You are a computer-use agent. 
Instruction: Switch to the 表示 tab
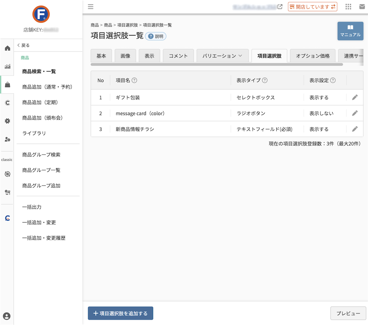point(149,56)
